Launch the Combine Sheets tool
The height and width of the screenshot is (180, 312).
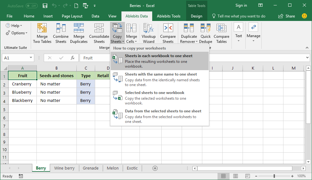(61, 33)
